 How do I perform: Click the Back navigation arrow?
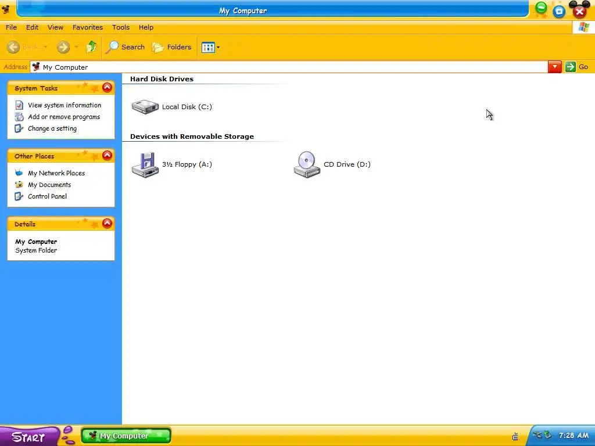point(13,47)
